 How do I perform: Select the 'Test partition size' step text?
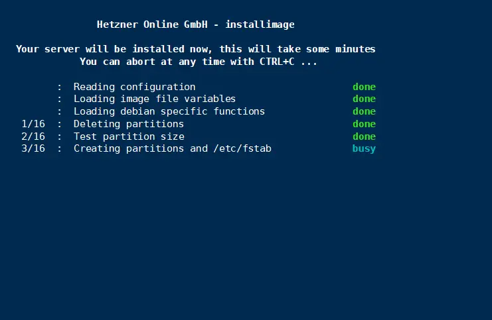point(128,136)
